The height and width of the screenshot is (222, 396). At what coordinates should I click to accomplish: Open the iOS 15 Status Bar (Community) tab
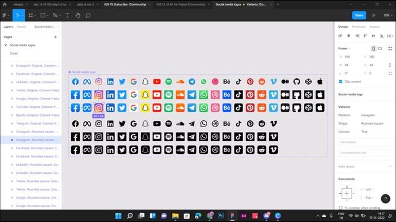[125, 4]
